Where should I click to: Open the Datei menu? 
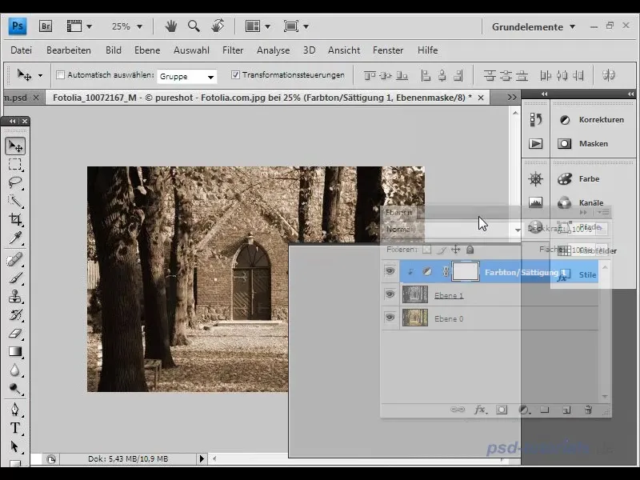tap(22, 50)
